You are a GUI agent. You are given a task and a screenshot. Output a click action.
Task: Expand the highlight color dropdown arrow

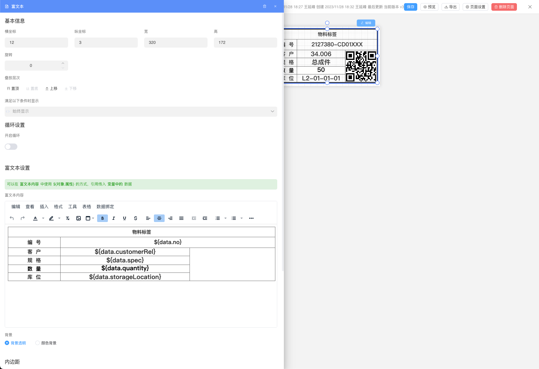[59, 218]
